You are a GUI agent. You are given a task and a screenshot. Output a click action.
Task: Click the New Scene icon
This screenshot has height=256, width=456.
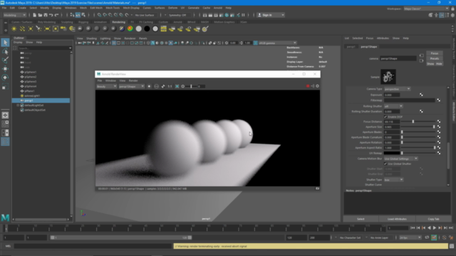pos(34,15)
